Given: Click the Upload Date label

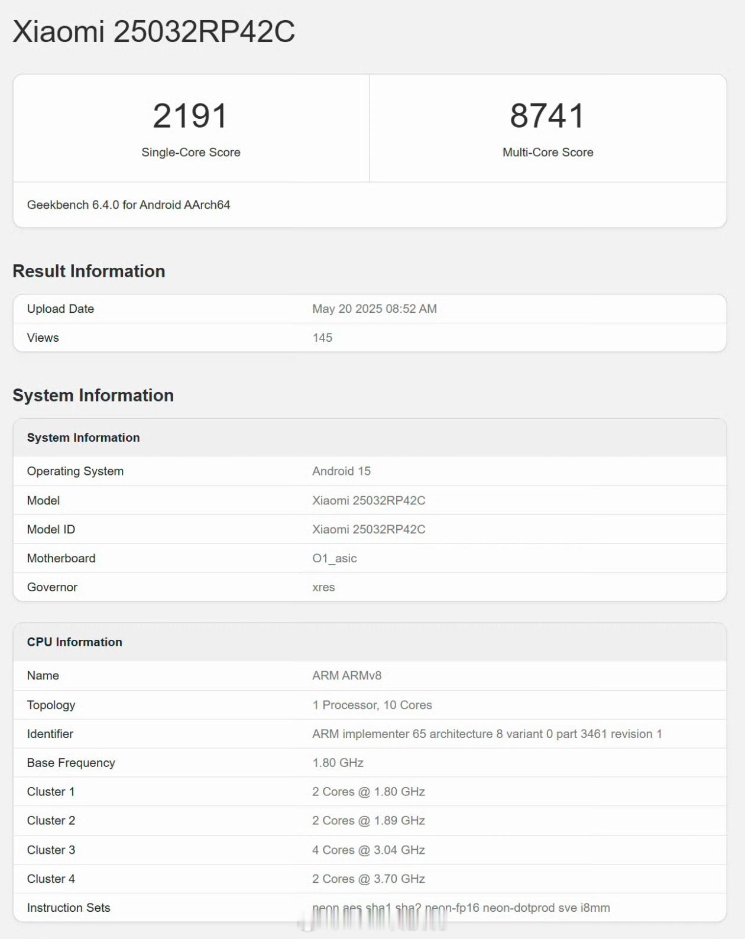Looking at the screenshot, I should [60, 309].
